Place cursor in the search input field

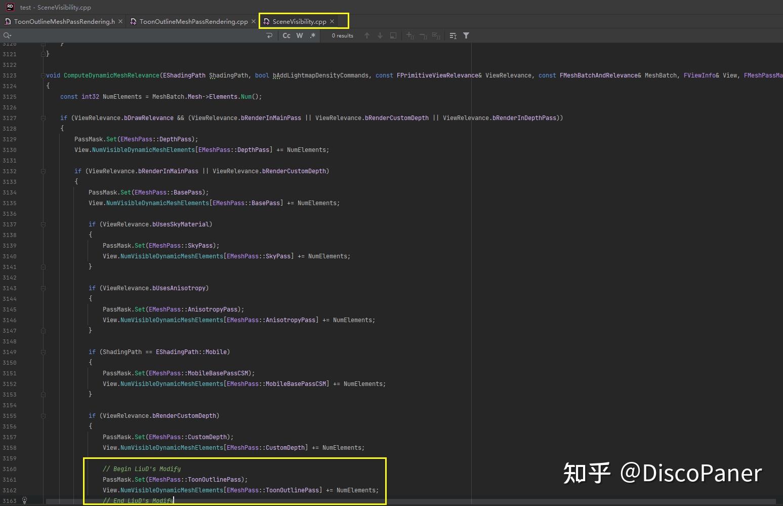click(127, 35)
